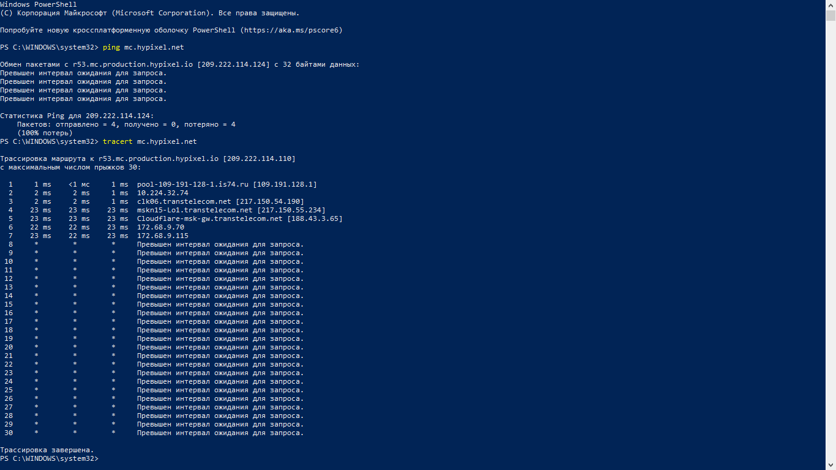Screen dimensions: 836x470
Task: Click the '<1 мс' value in hop 1
Action: point(79,184)
